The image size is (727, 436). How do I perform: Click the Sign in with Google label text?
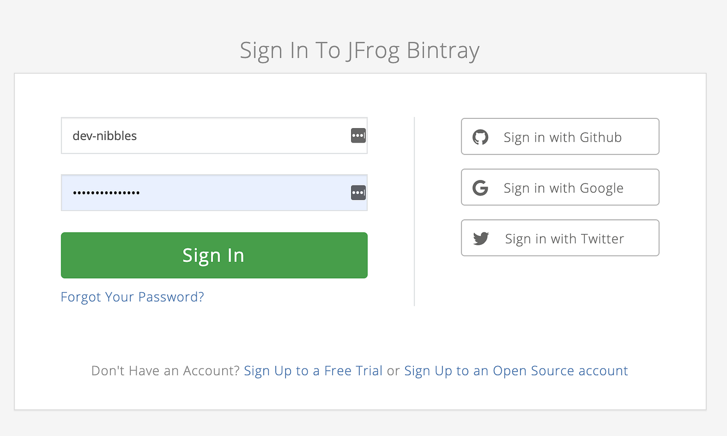pyautogui.click(x=563, y=187)
